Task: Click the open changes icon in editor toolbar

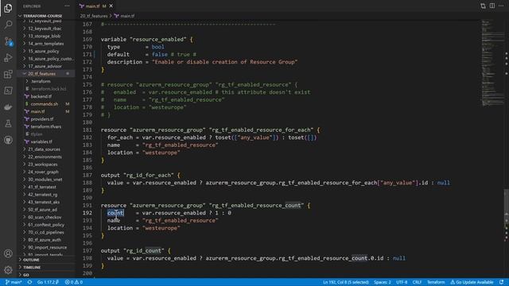Action: click(x=483, y=6)
